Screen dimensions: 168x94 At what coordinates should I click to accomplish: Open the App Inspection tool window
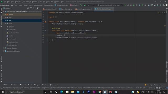(x=54, y=85)
